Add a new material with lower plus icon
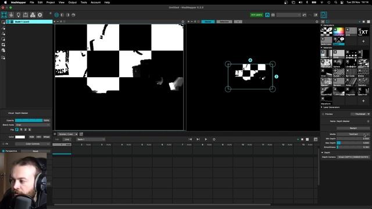 point(363,101)
